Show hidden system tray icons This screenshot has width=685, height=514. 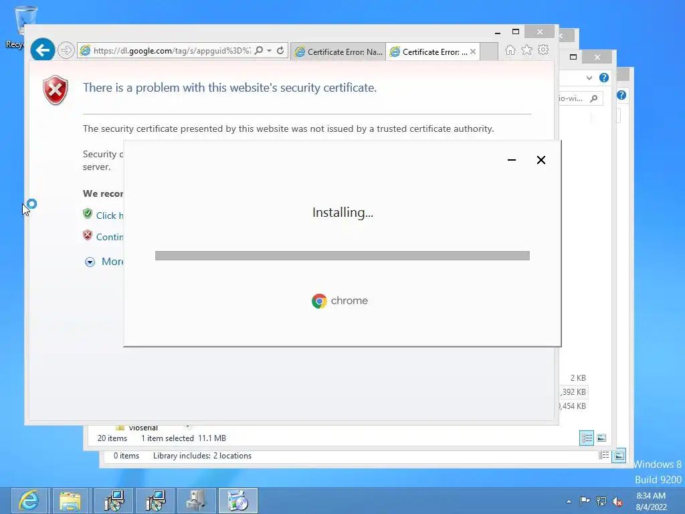click(x=569, y=501)
